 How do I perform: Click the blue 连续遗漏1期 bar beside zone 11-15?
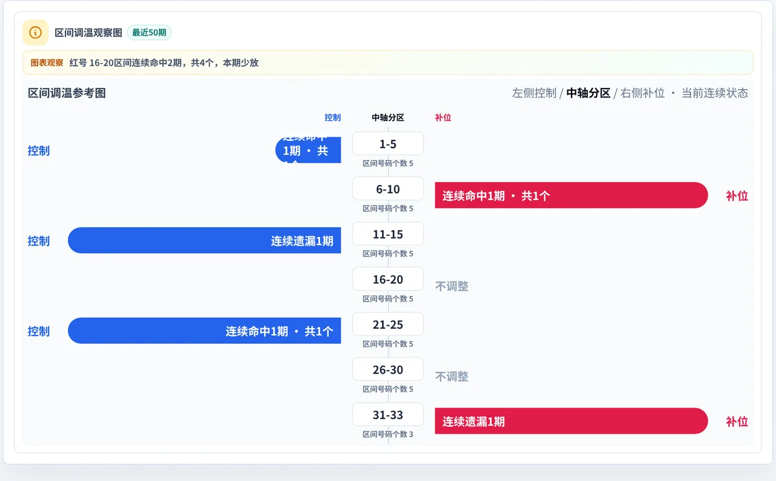click(x=204, y=241)
